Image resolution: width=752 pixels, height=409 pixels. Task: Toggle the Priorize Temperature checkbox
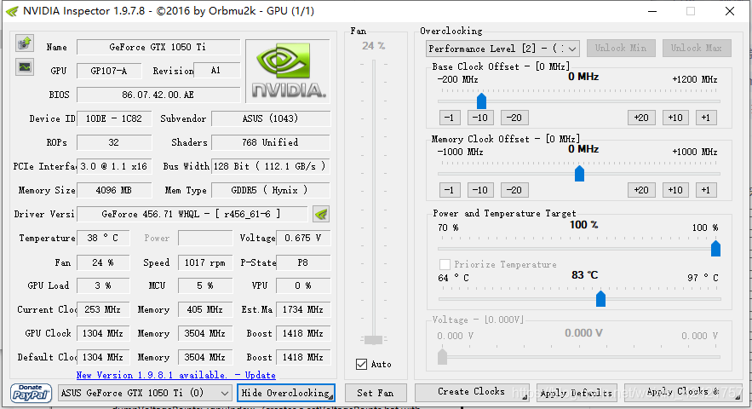point(445,264)
